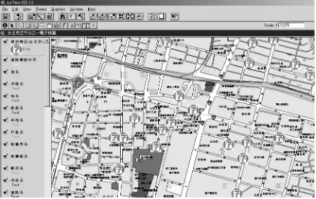
Task: Select the Pointer arrow tool
Action: pyautogui.click(x=12, y=25)
